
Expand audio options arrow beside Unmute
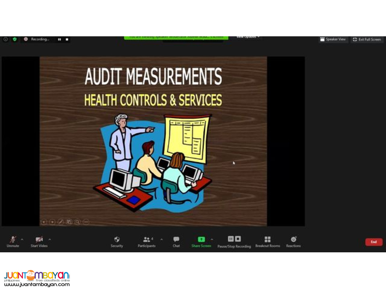pyautogui.click(x=22, y=239)
